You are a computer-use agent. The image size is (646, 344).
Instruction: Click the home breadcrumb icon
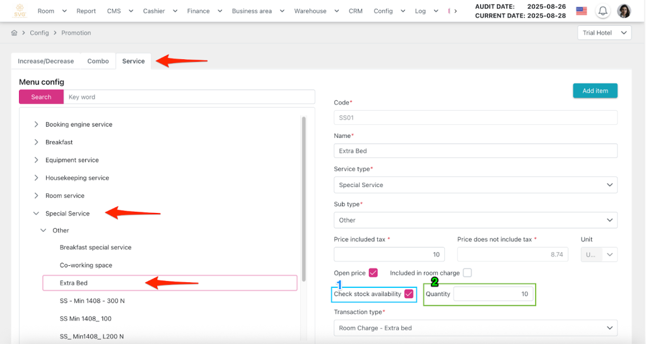pyautogui.click(x=15, y=33)
